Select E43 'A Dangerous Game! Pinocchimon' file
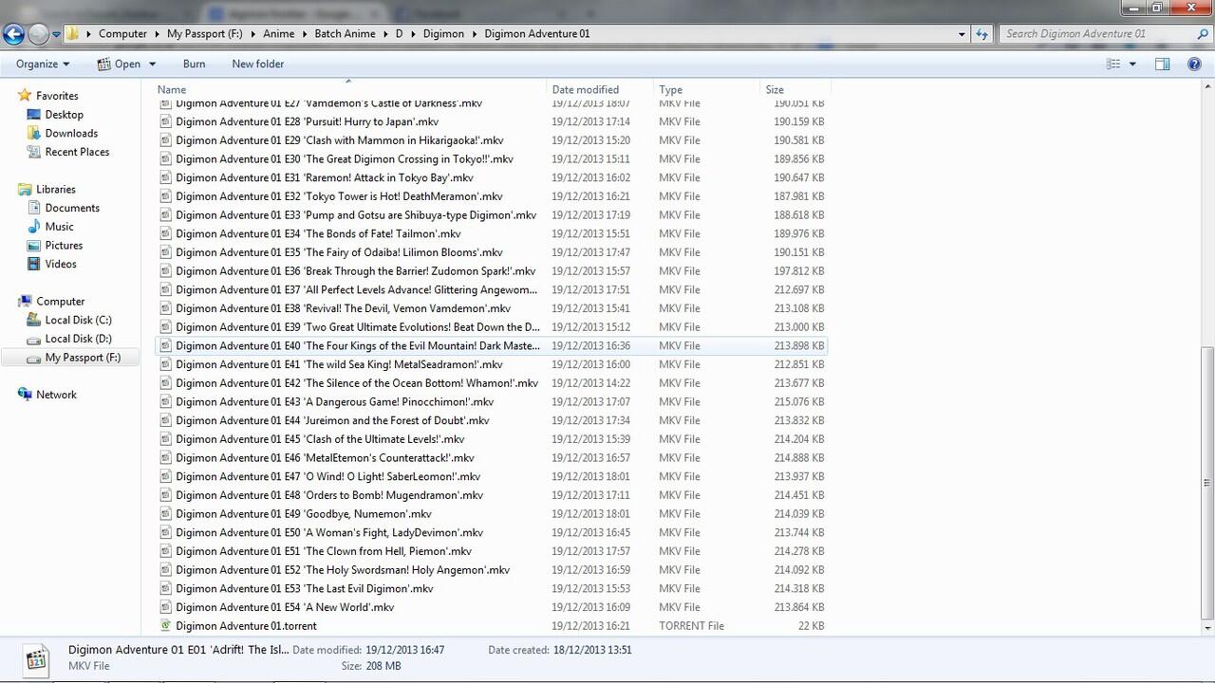This screenshot has height=683, width=1215. pyautogui.click(x=490, y=402)
